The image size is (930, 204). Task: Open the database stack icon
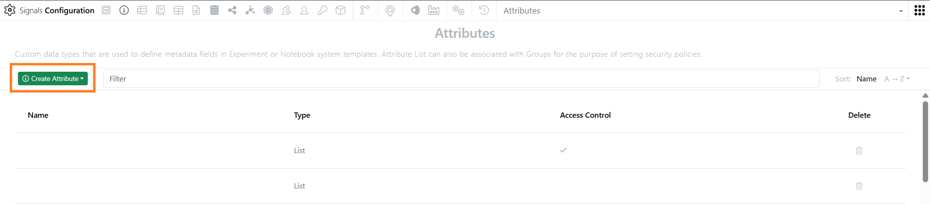tap(214, 10)
